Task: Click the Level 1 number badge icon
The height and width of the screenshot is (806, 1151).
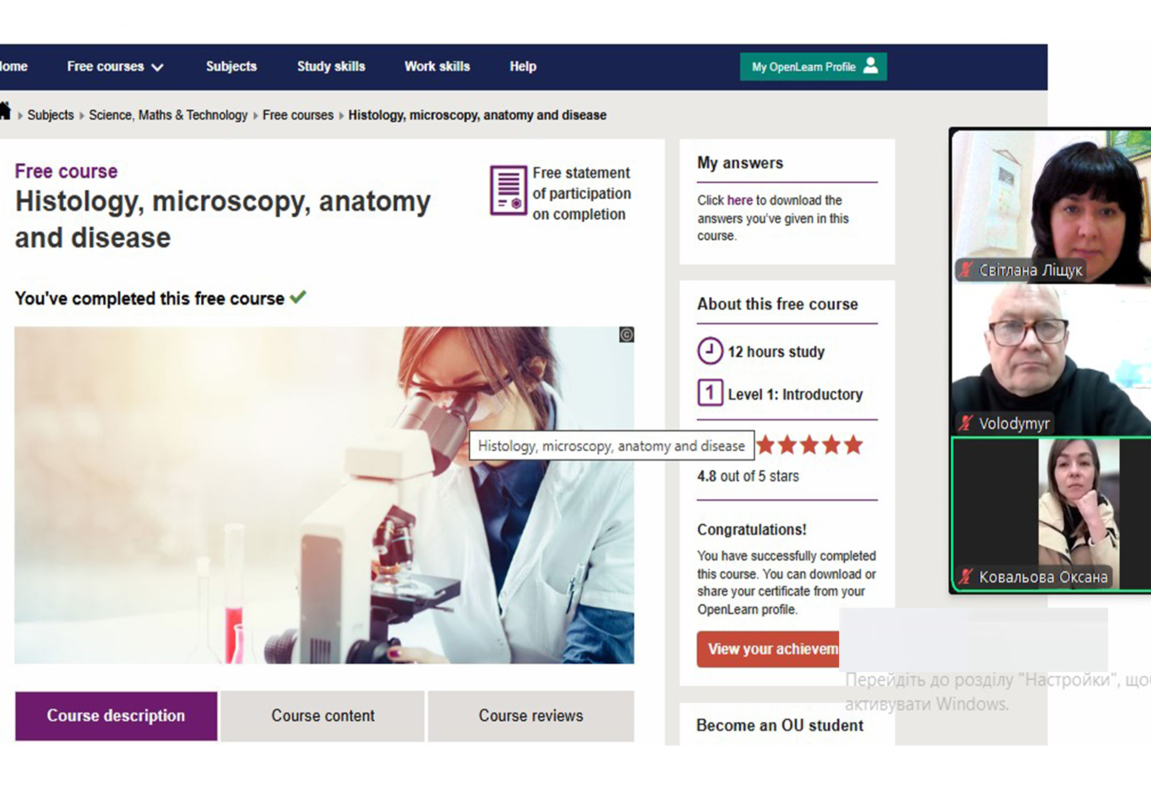Action: point(710,393)
